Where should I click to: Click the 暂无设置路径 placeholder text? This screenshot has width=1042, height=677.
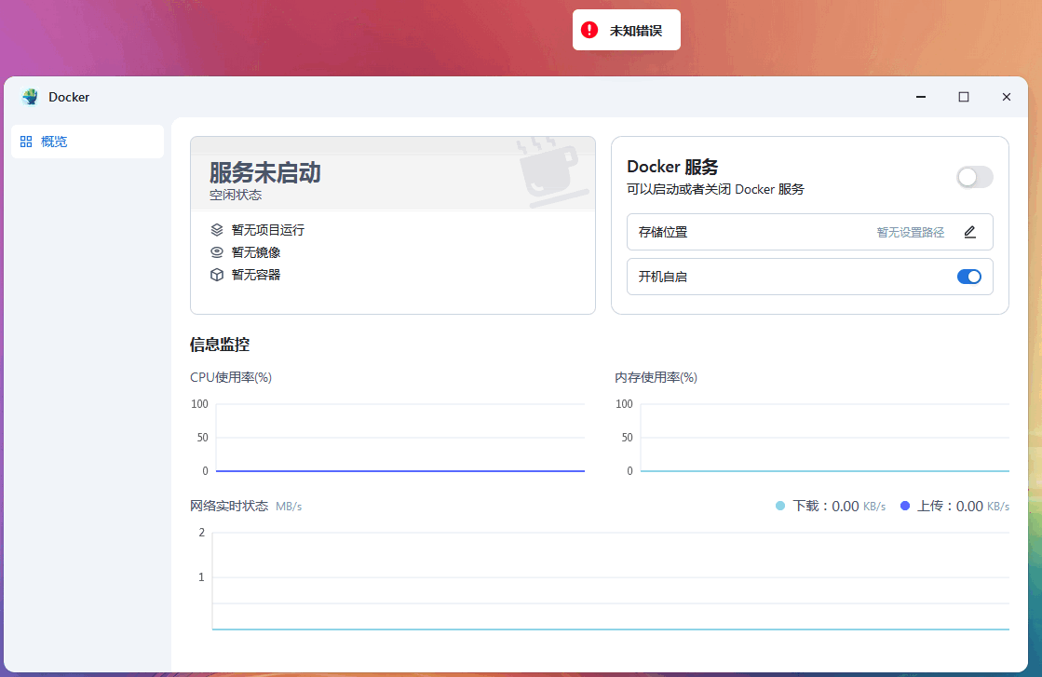[911, 232]
